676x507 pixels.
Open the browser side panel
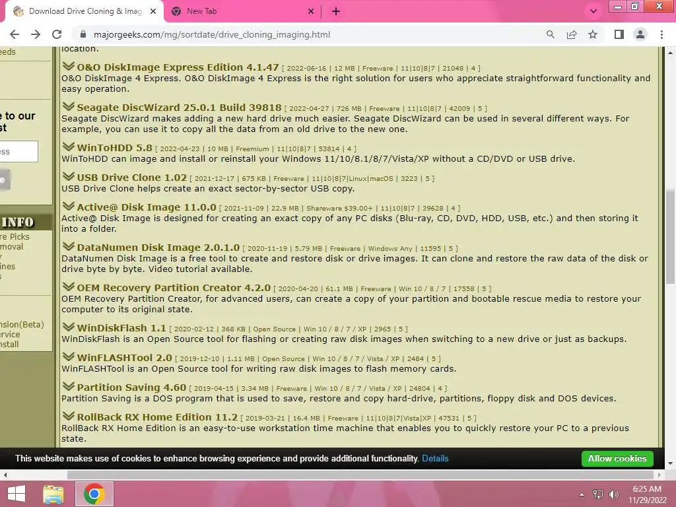[x=619, y=34]
